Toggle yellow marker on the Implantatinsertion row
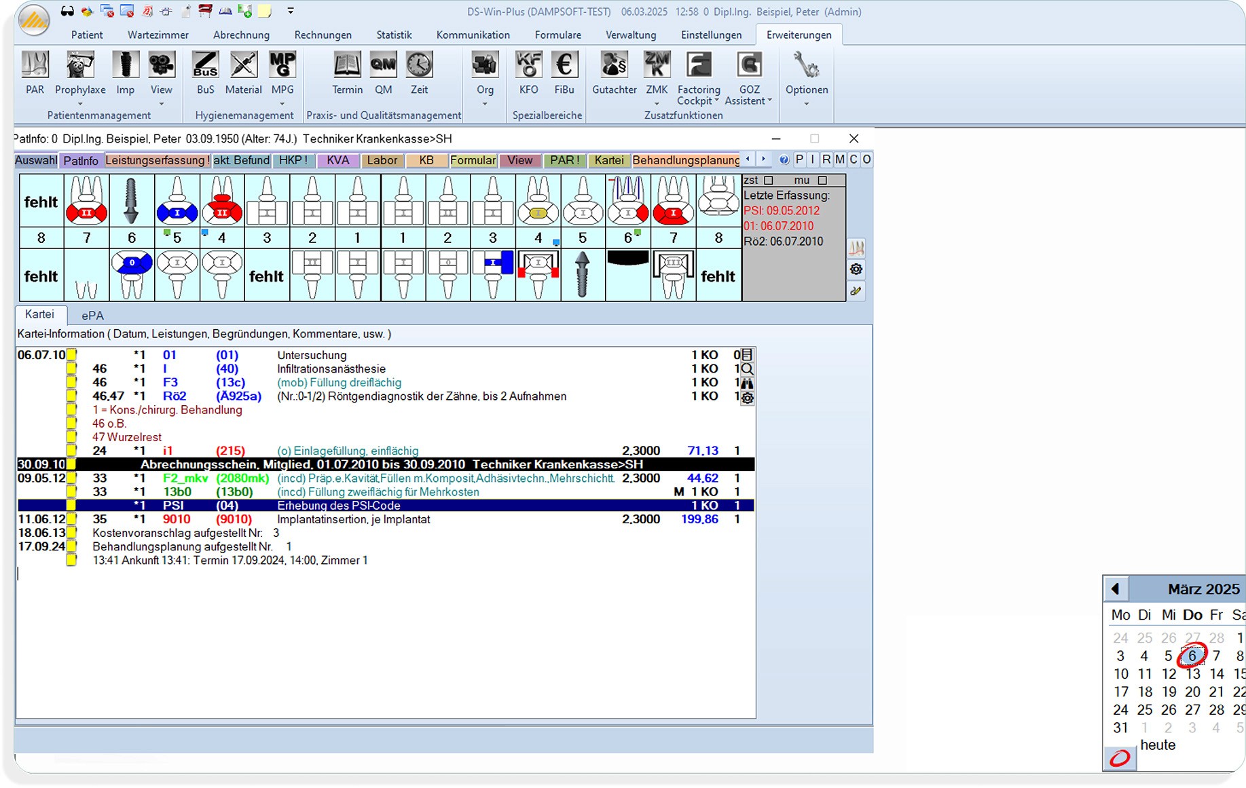 pos(71,519)
